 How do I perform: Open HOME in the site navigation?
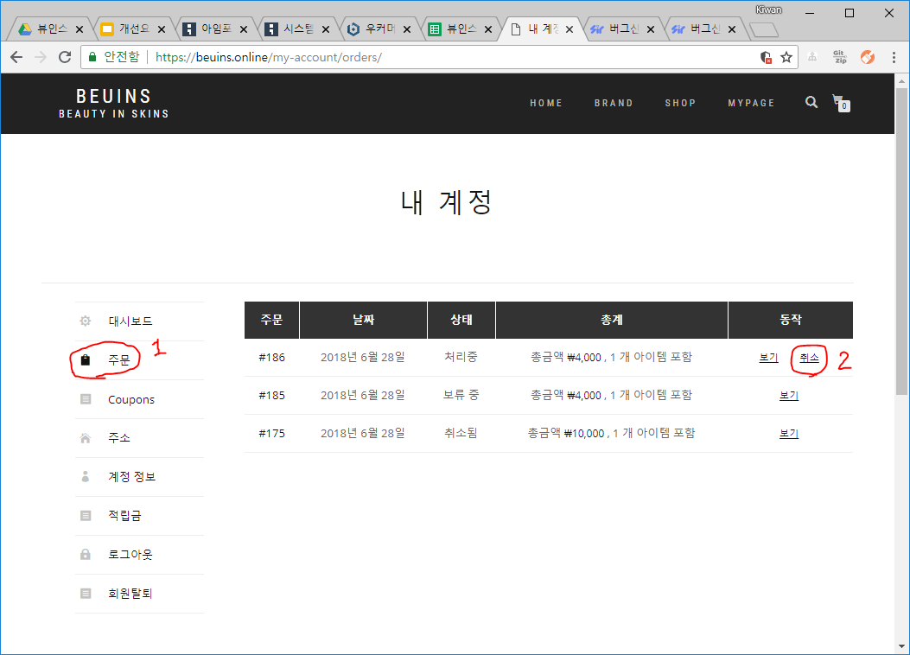546,103
